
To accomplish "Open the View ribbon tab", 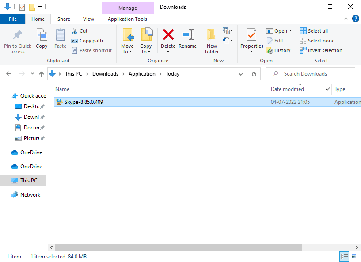I will (88, 19).
